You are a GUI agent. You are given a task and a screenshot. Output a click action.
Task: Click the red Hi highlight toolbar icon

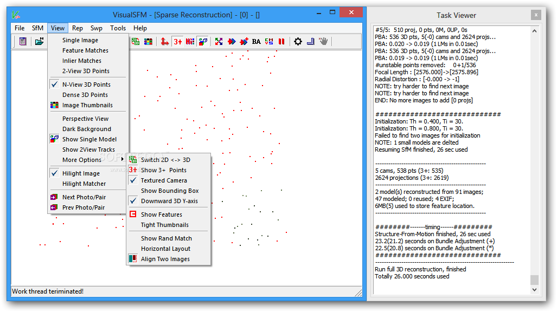click(190, 42)
